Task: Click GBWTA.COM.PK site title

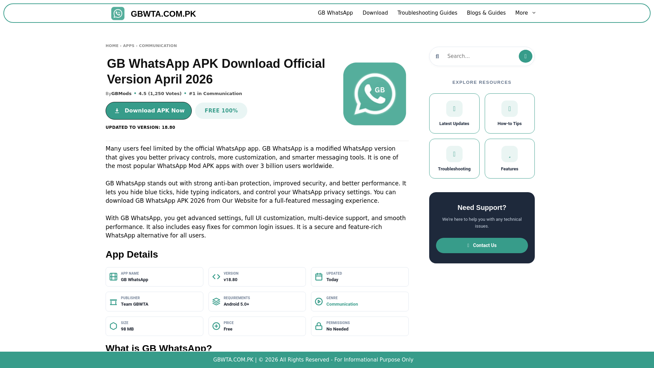Action: click(x=163, y=14)
